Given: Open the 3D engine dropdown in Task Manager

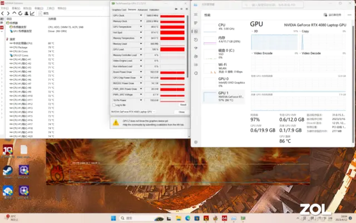Looking at the screenshot, I should (252, 31).
